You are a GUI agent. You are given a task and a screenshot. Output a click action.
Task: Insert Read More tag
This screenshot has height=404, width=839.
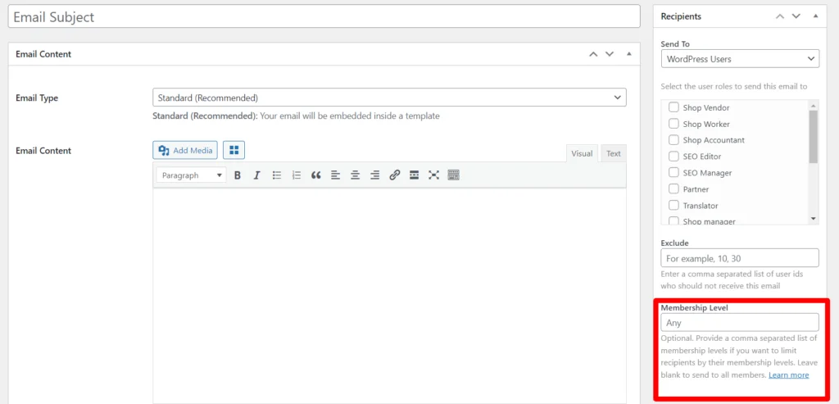coord(414,175)
